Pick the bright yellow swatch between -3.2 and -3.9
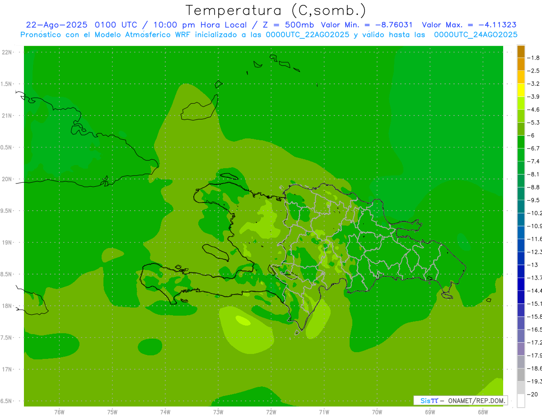 (x=521, y=90)
